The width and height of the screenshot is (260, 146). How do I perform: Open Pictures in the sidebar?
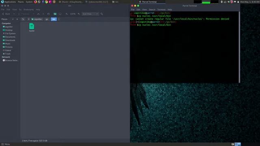[x=7, y=47]
